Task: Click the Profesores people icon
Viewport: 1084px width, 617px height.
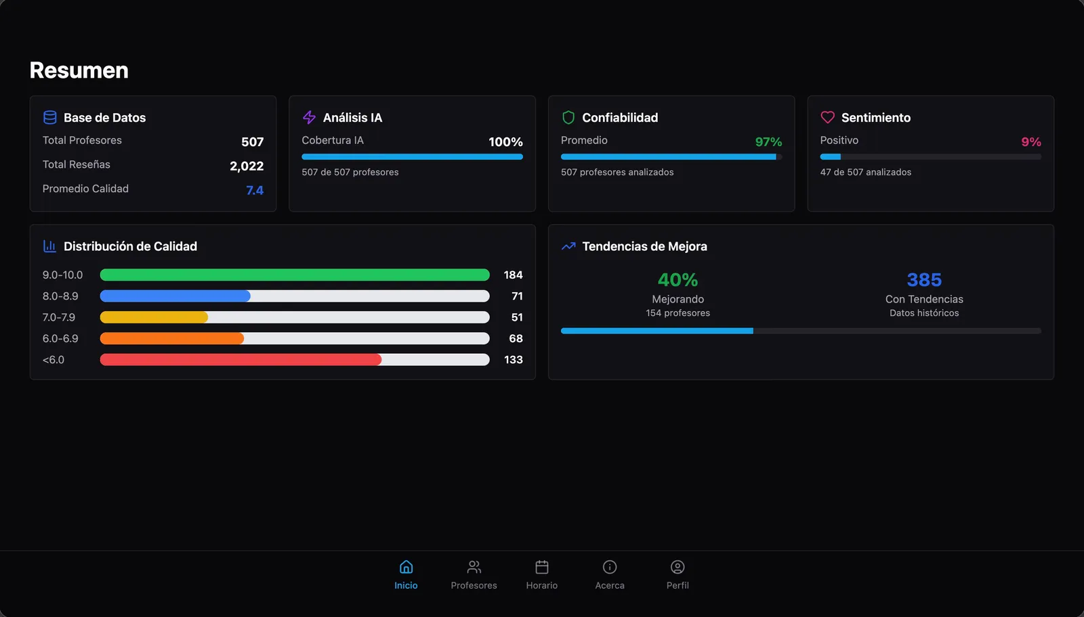Action: [474, 567]
